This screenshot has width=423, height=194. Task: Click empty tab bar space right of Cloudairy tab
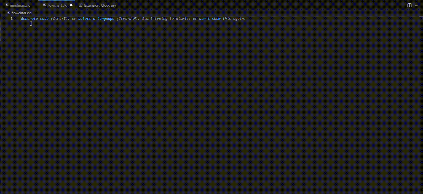pos(248,5)
